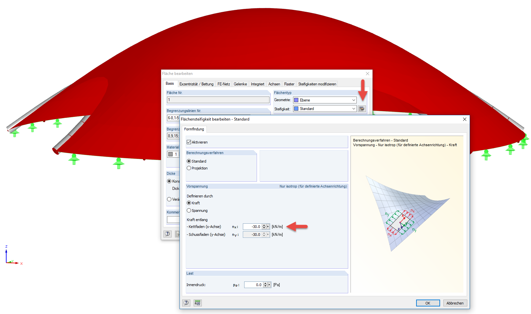
Task: Select the Projektion calculation method
Action: pos(189,168)
